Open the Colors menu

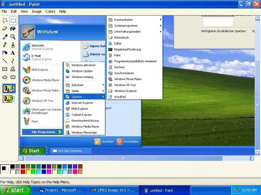50,11
